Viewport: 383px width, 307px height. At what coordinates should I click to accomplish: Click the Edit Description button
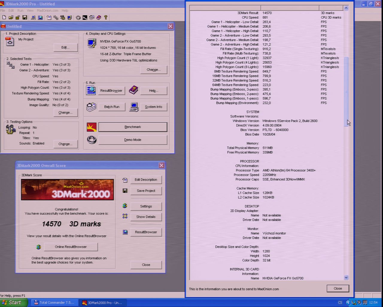click(x=146, y=180)
